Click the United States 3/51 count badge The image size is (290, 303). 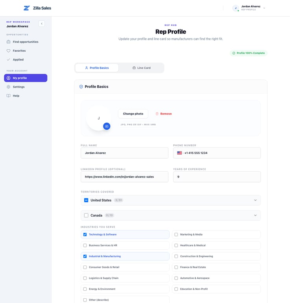click(x=118, y=200)
